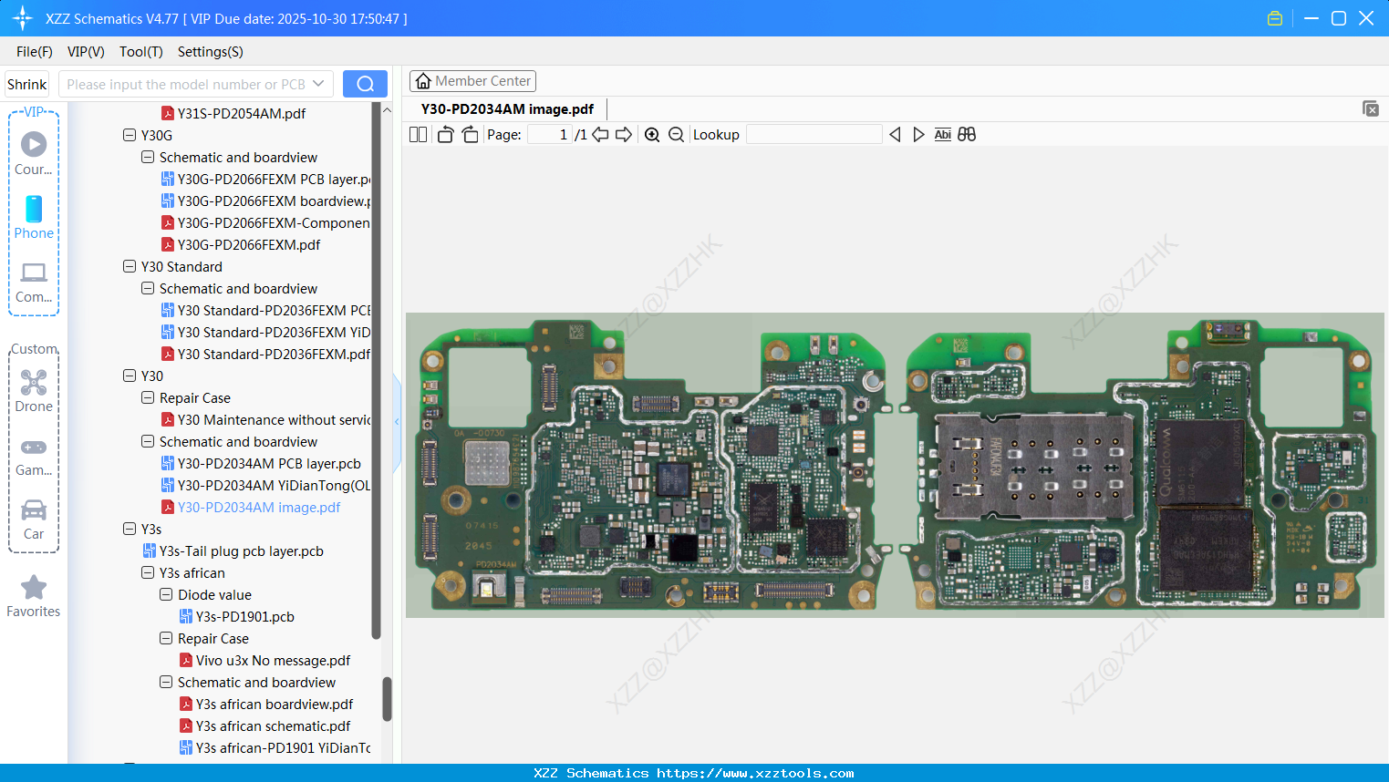The height and width of the screenshot is (782, 1389).
Task: Open the binoculars compare view
Action: (x=966, y=134)
